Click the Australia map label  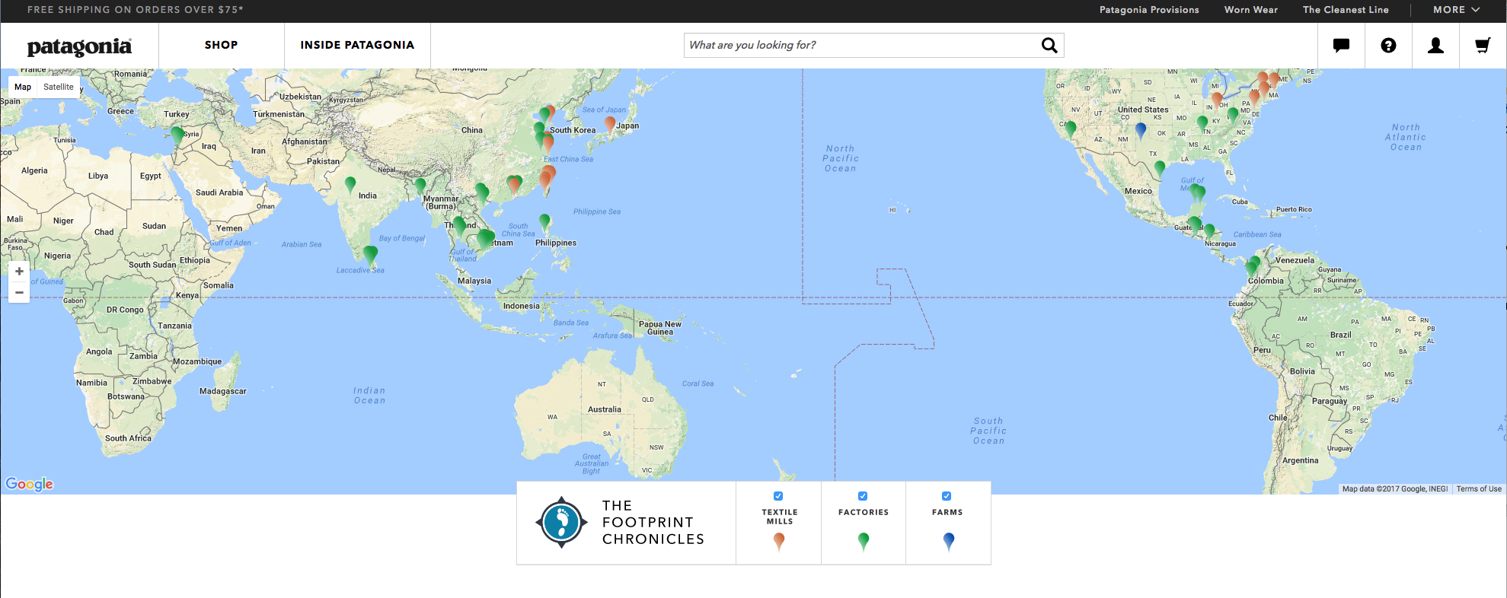tap(605, 409)
